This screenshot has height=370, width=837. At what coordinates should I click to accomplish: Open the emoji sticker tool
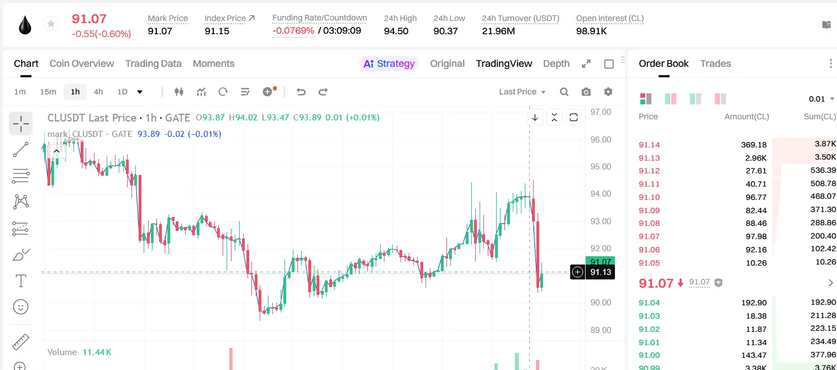(x=21, y=307)
